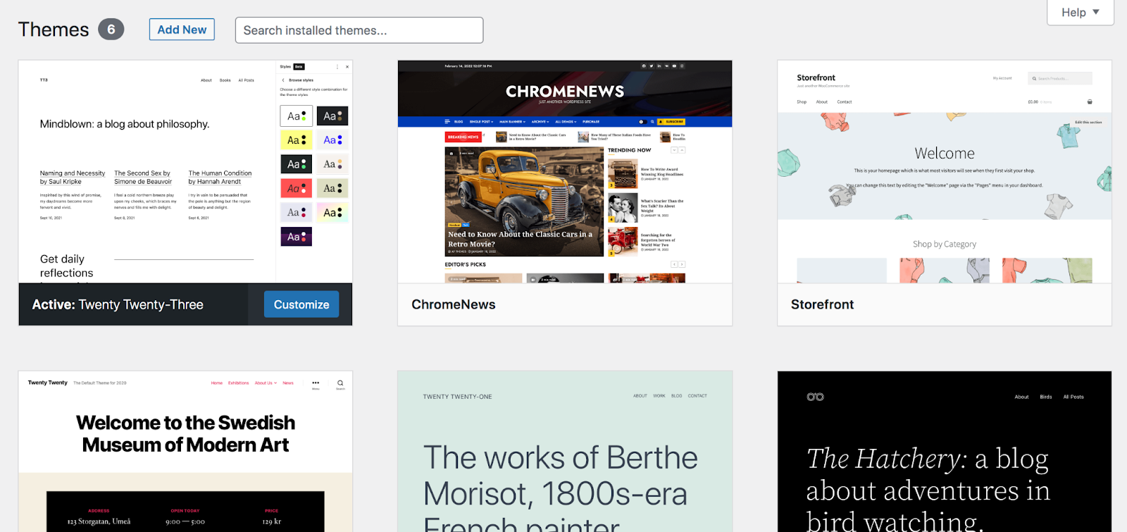The image size is (1127, 532).
Task: Pick the yellow Aa style swatch
Action: [x=297, y=140]
